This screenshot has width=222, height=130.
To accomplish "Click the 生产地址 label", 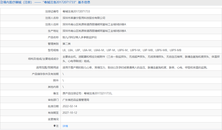I will click(53, 31).
